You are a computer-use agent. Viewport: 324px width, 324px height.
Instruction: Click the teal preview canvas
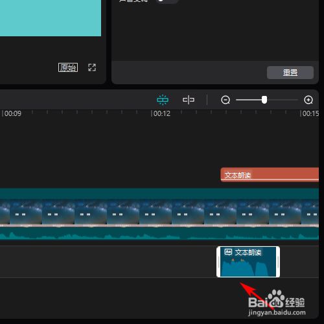click(51, 18)
